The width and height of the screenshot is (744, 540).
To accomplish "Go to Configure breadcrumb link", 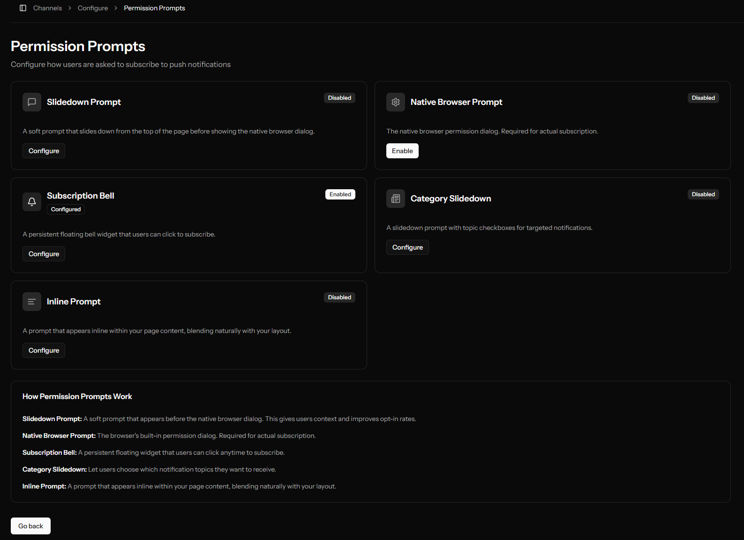I will coord(93,8).
